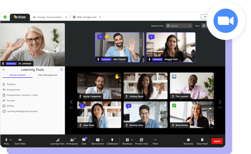Open Proctor View

point(141,140)
